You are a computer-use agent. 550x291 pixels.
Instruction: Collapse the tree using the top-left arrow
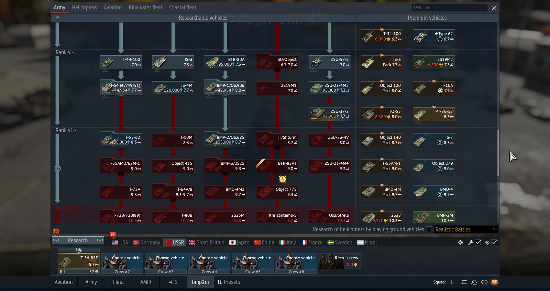pyautogui.click(x=57, y=18)
